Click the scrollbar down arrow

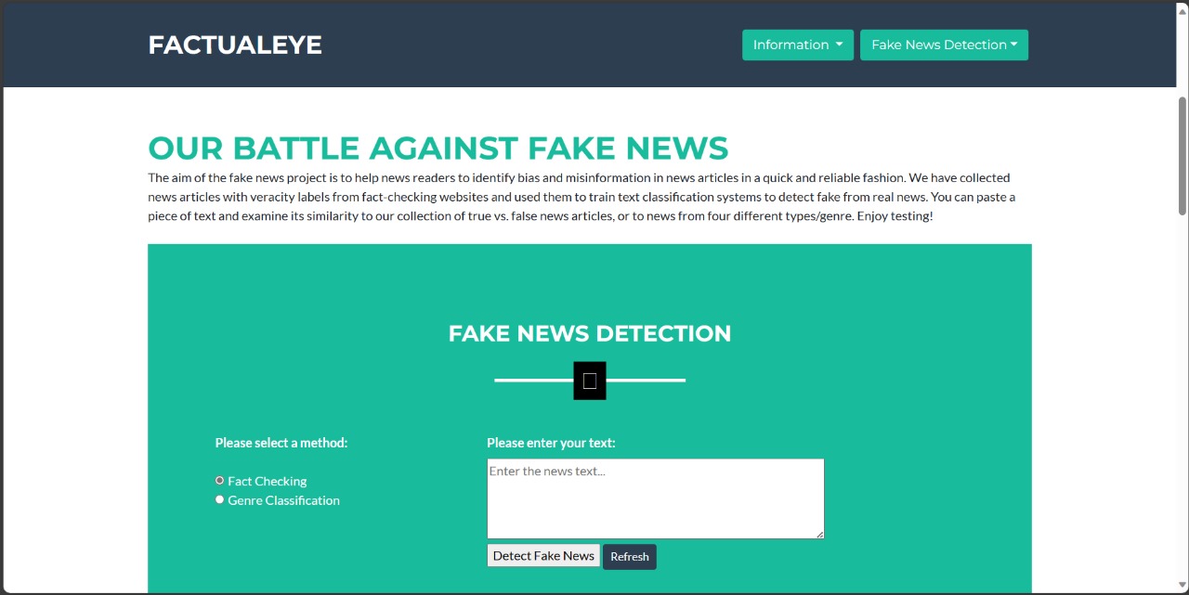[x=1182, y=585]
